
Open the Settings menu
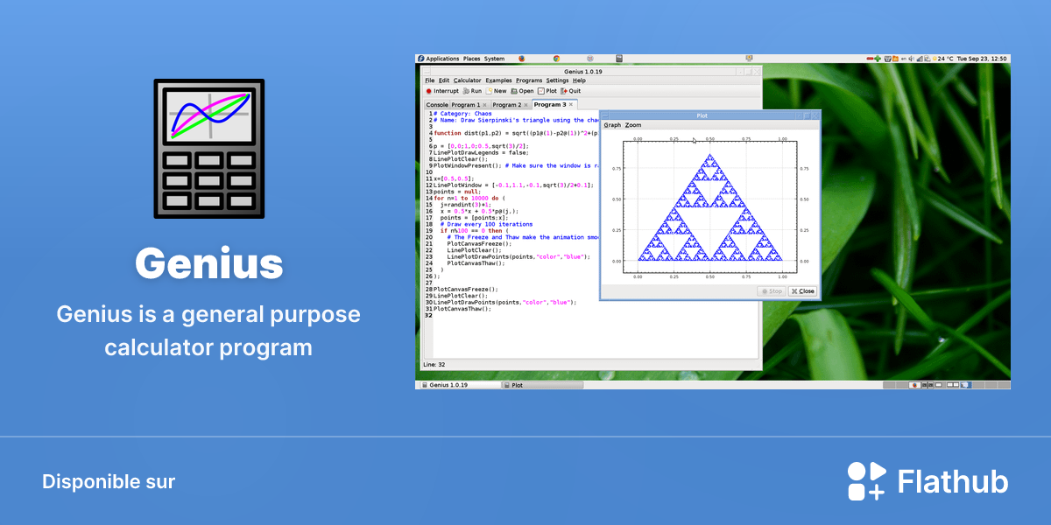[x=557, y=80]
